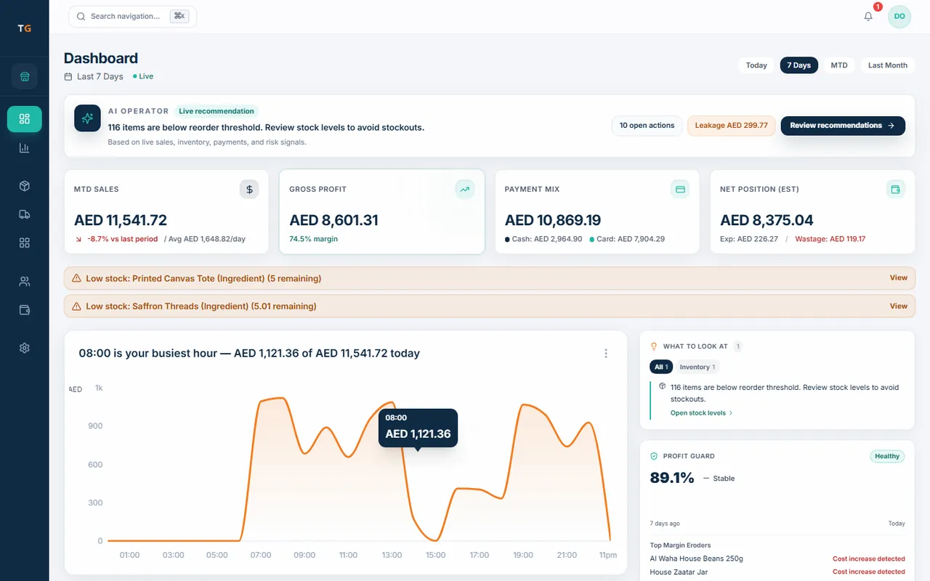Click House Zaatar Jar row
The height and width of the screenshot is (581, 930).
click(777, 572)
